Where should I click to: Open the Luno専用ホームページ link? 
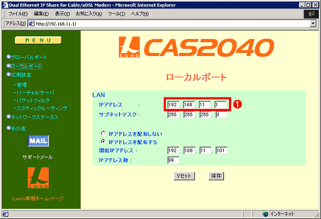tap(38, 198)
